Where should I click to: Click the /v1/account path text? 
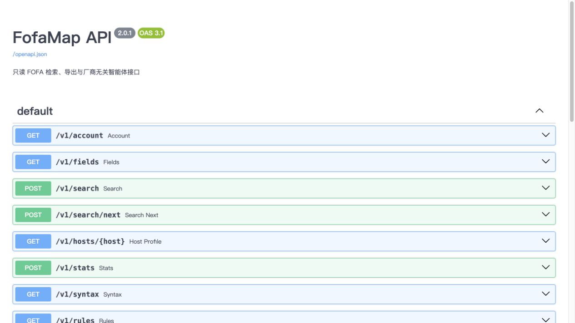coord(80,136)
